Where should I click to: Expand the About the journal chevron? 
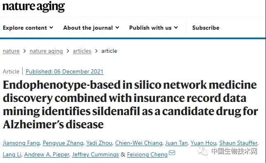[x=117, y=28]
